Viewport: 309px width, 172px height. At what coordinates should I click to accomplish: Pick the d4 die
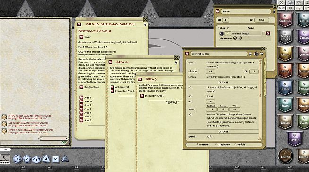click(65, 158)
